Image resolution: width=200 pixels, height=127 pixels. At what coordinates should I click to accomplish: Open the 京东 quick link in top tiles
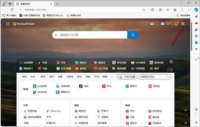(x=61, y=63)
